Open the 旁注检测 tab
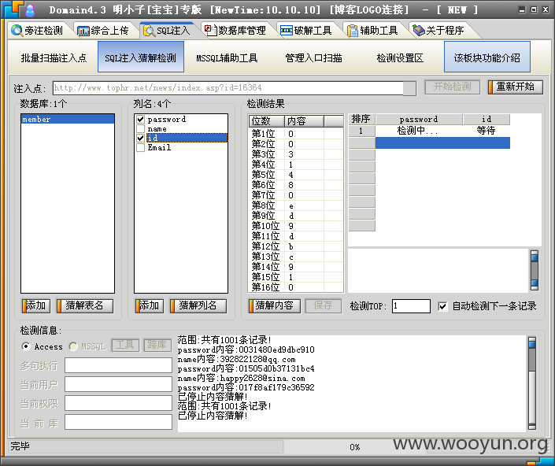Viewport: 555px width, 466px height. [x=37, y=31]
